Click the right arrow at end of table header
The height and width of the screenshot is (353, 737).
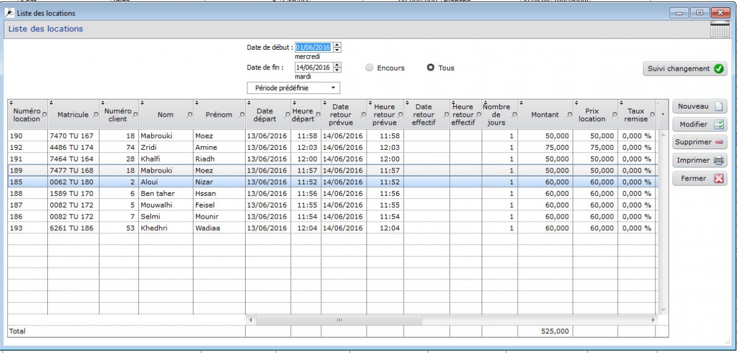tap(662, 115)
